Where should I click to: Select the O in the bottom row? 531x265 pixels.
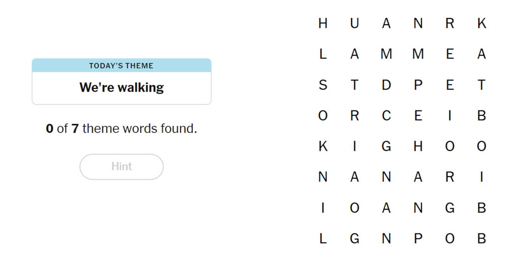point(450,239)
